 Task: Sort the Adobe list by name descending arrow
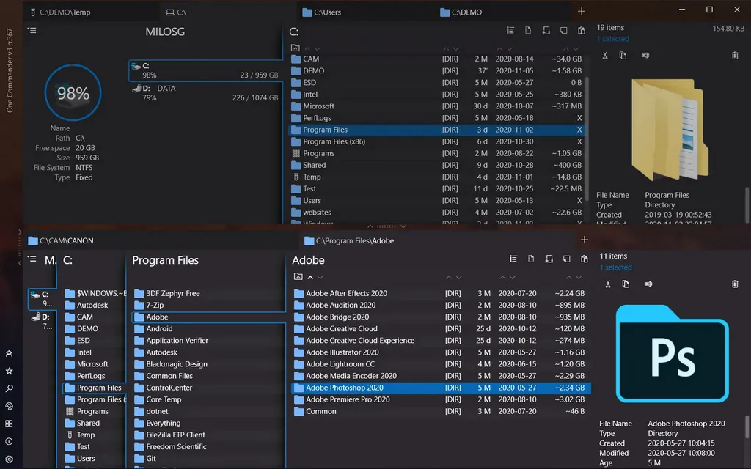[320, 278]
